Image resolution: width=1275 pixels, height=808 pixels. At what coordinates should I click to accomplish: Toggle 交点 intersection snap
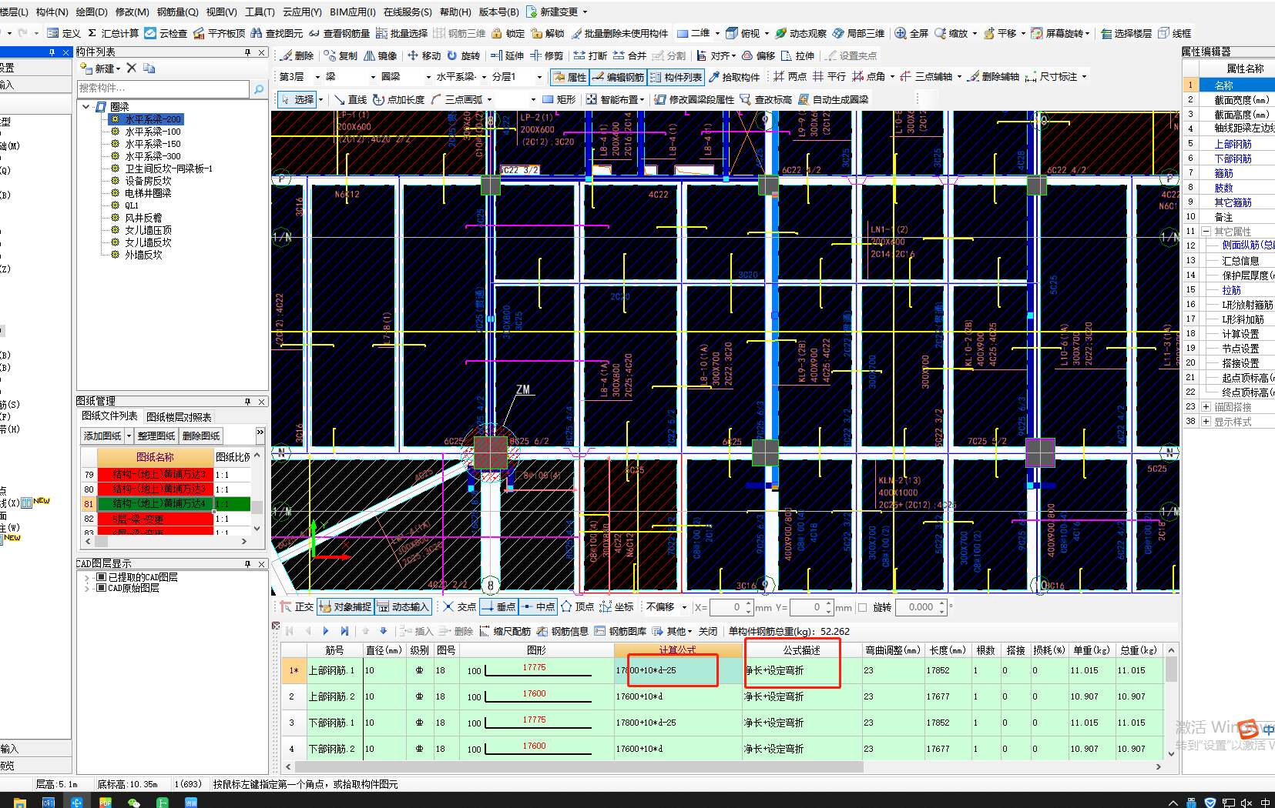click(459, 607)
